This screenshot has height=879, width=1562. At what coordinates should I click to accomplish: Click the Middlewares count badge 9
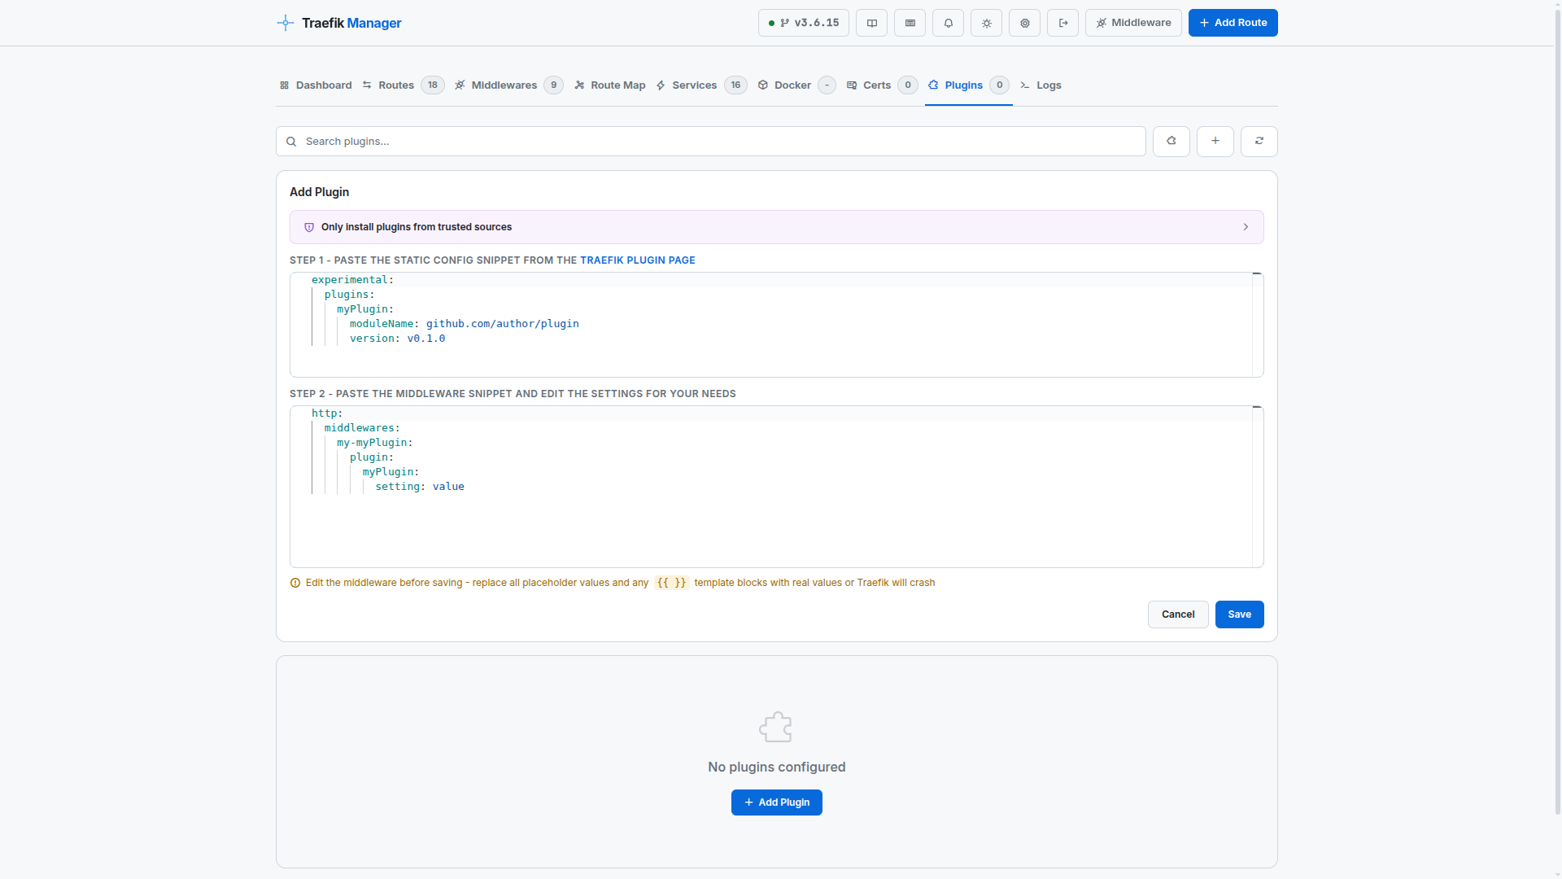coord(554,85)
